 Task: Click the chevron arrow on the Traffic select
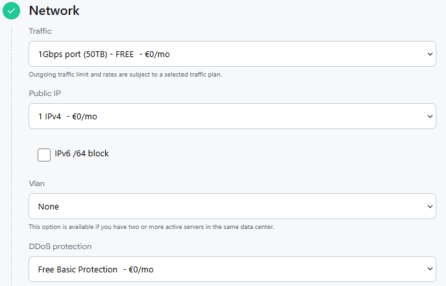(x=430, y=54)
